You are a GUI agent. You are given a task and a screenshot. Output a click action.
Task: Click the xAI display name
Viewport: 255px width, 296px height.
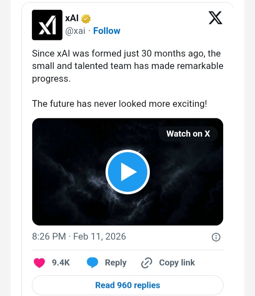[72, 18]
